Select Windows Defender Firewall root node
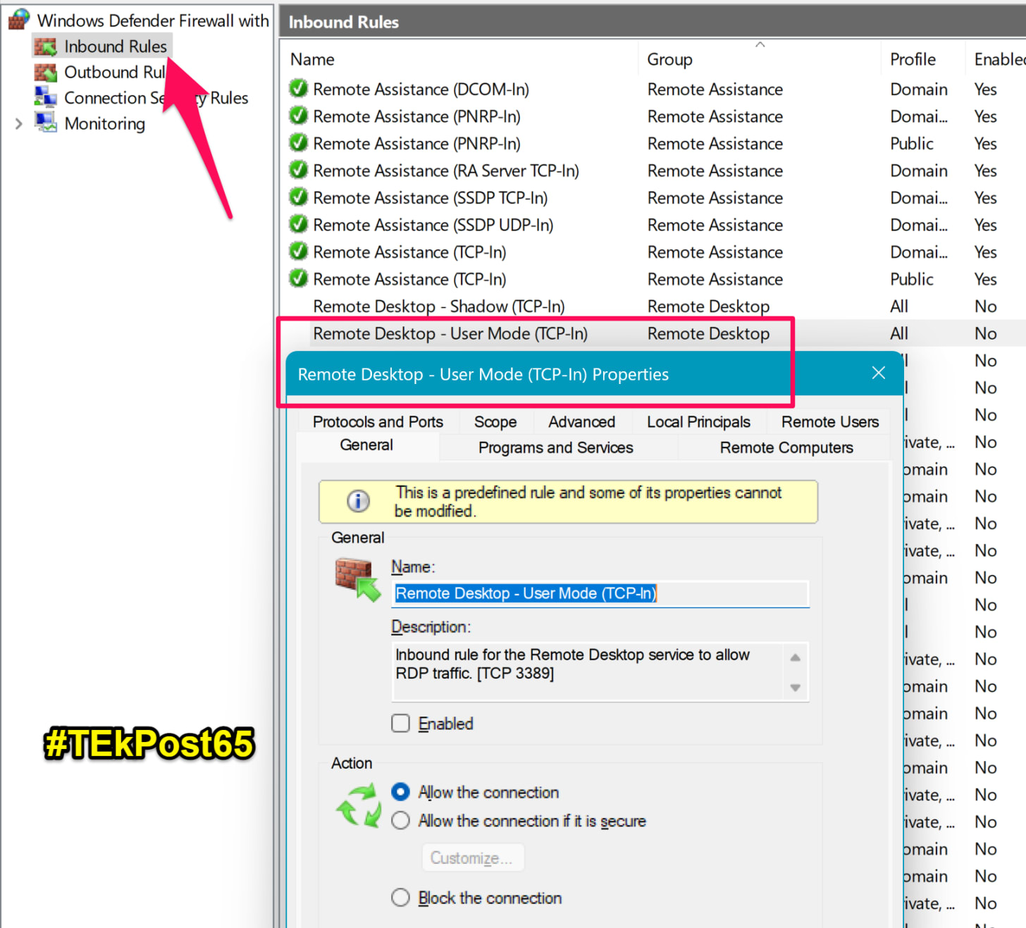1026x928 pixels. 153,20
